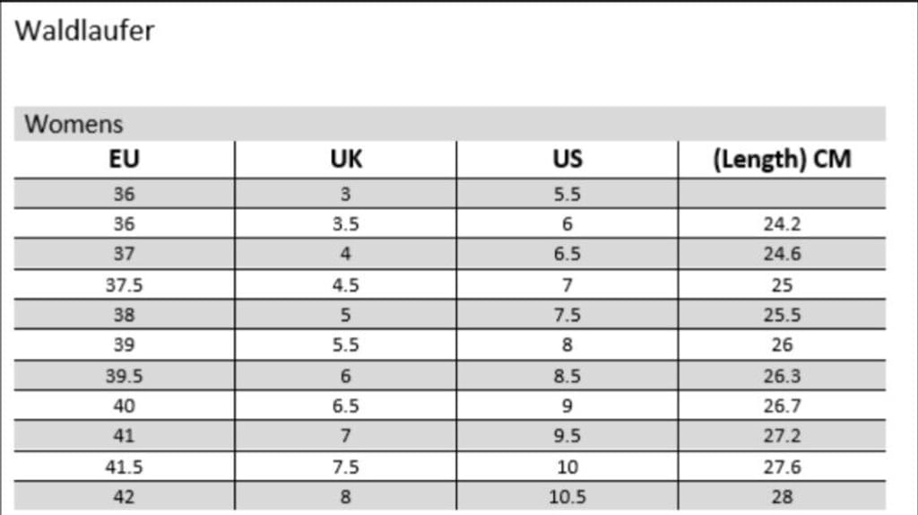Select the 26.7 length cell
Screen dimensions: 918x515
(782, 406)
